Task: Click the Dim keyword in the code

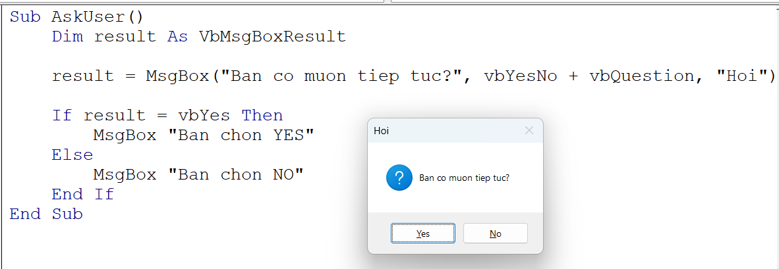Action: click(x=67, y=37)
